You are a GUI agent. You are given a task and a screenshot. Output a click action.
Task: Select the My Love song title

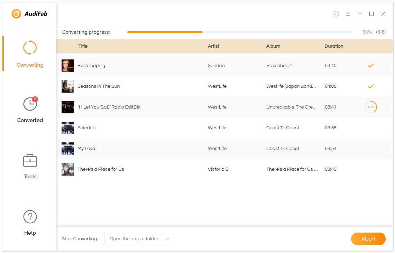pos(86,149)
